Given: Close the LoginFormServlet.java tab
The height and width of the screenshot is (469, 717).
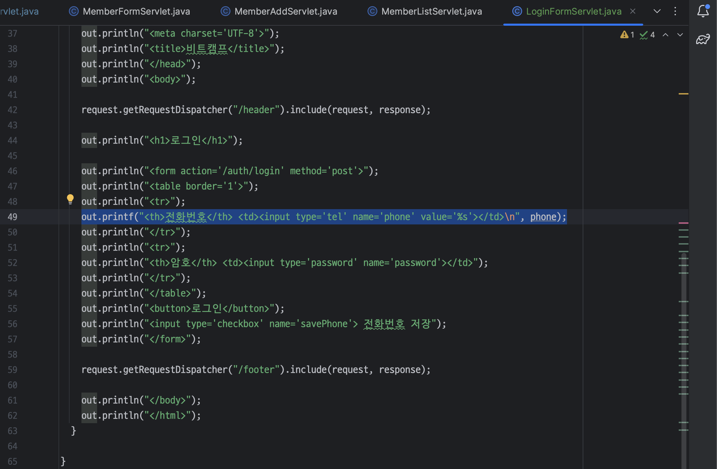Looking at the screenshot, I should point(633,11).
